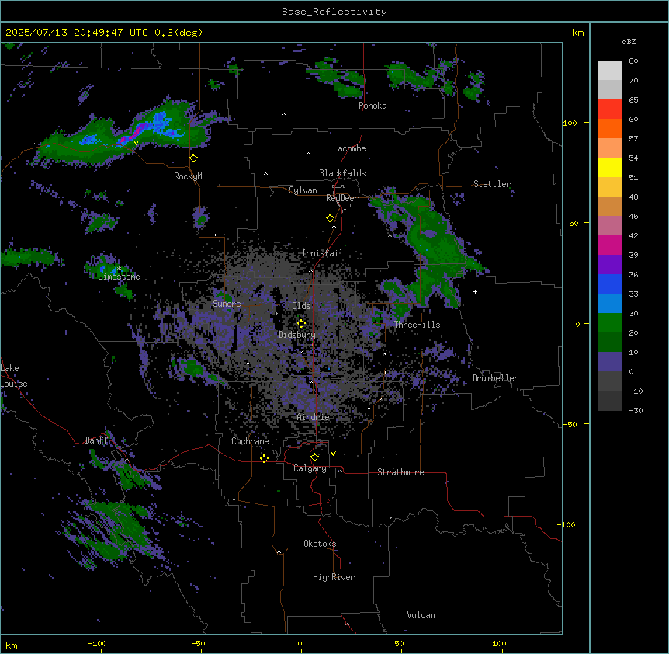Choose the purple swatch between 39 and 36 dBZ
This screenshot has width=669, height=654.
coord(610,265)
